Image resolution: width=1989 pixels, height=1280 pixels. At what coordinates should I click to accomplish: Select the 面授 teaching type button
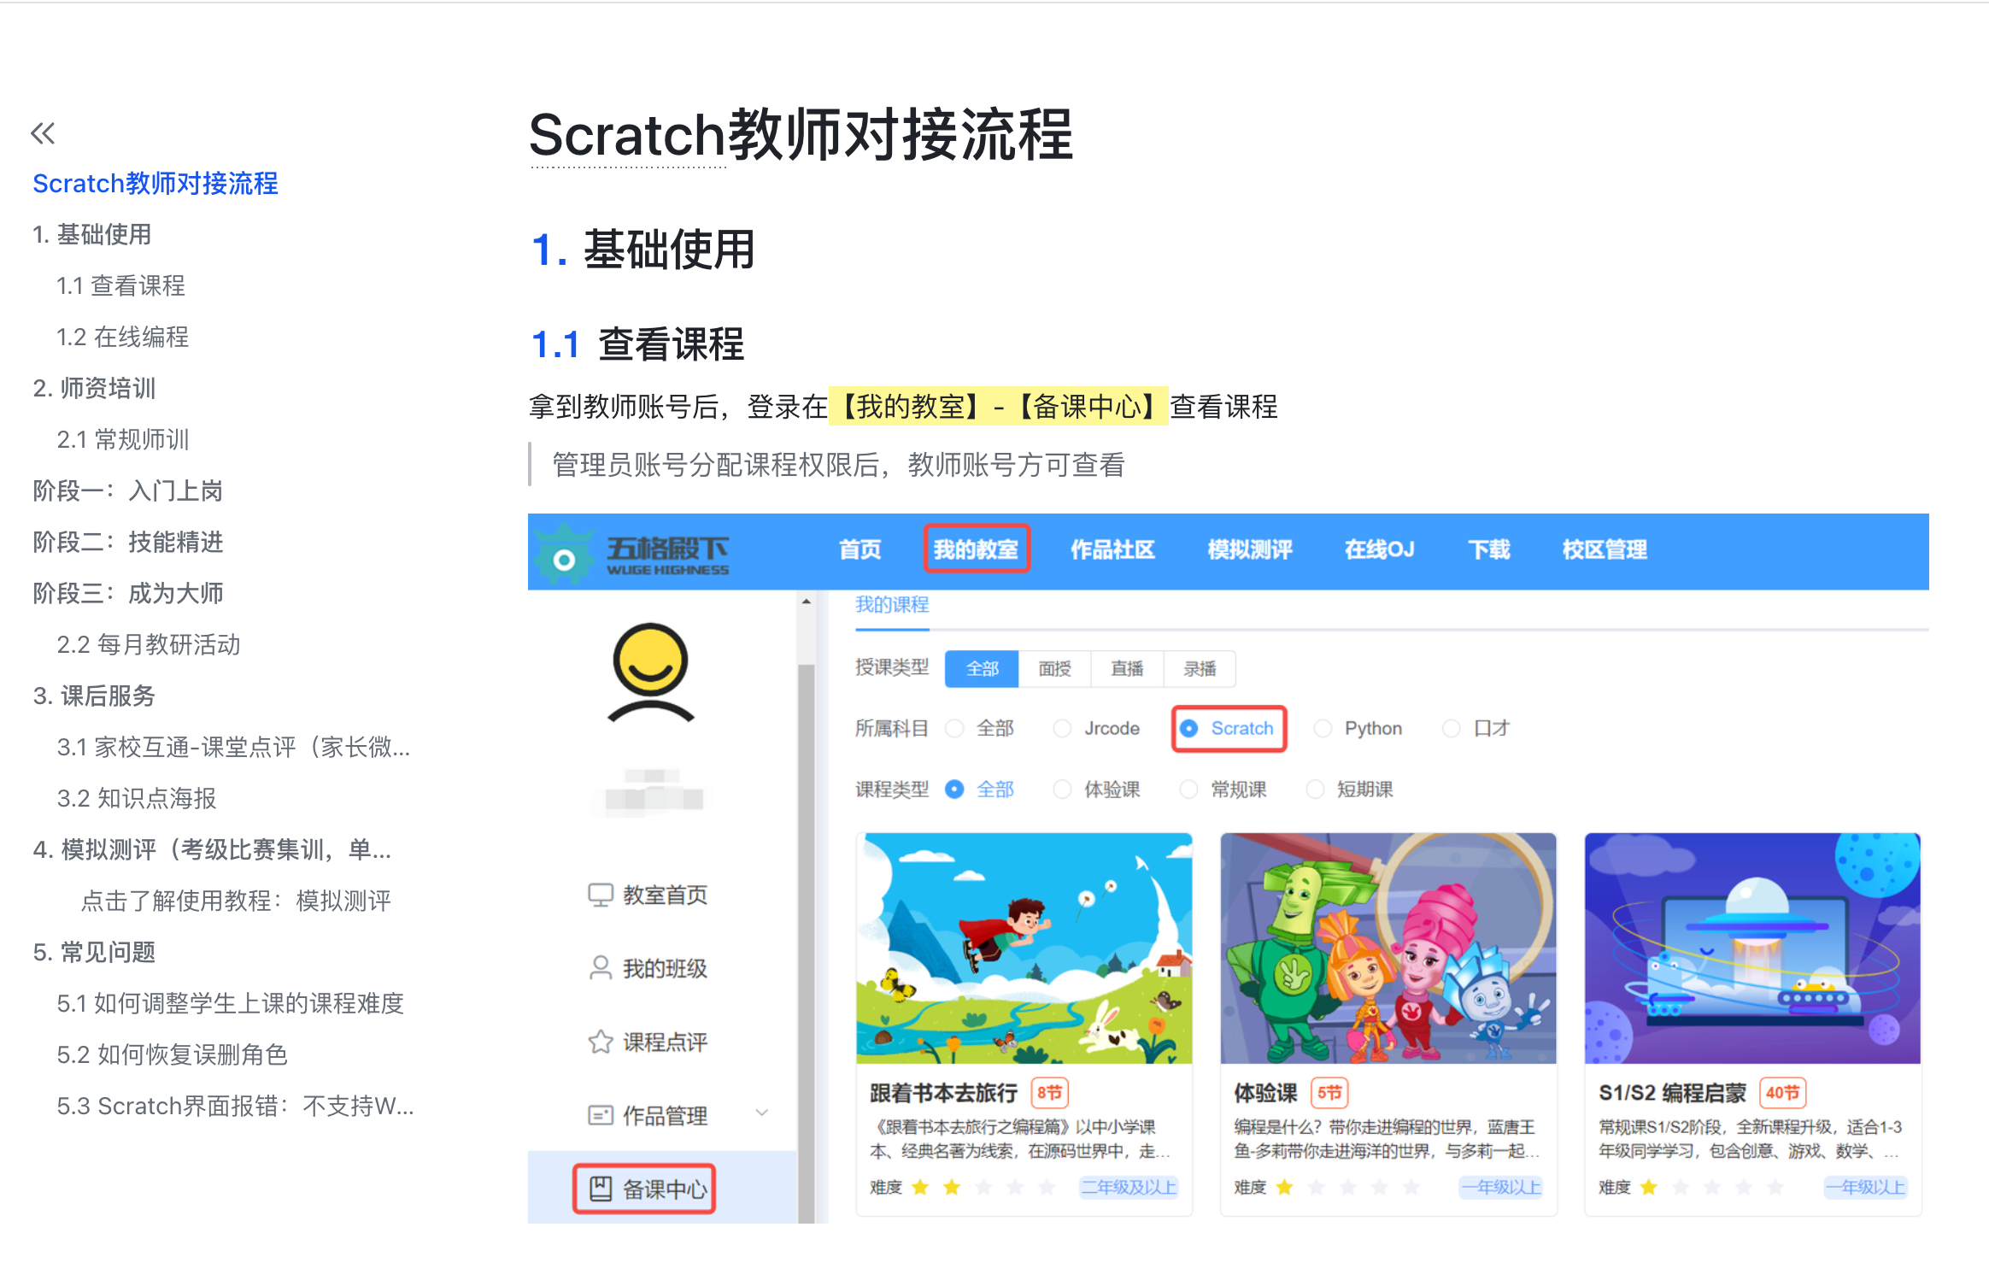pyautogui.click(x=1054, y=669)
